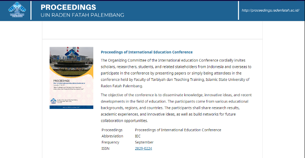Open the proceedings.radenfatah.ac.id URL in header
The image size is (305, 158).
270,10
